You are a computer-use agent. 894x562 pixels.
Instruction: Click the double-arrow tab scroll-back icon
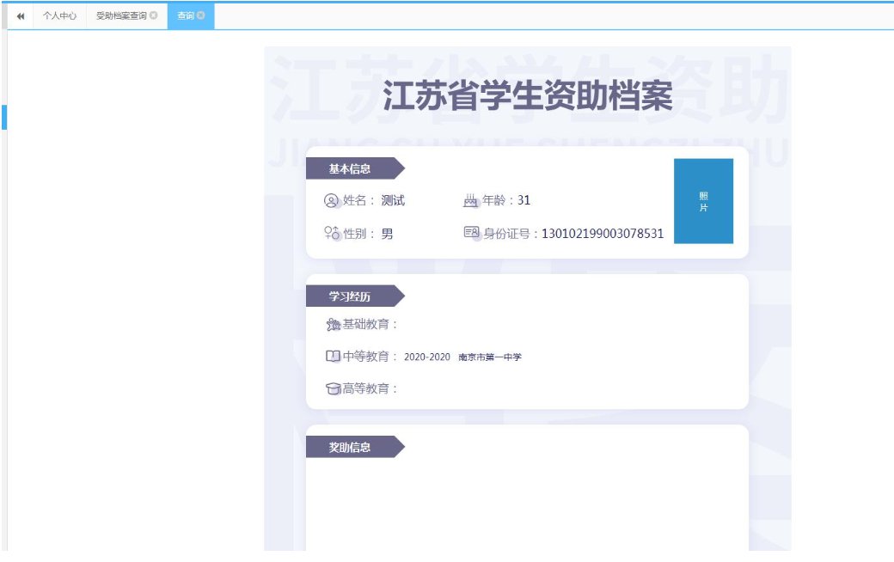click(21, 15)
